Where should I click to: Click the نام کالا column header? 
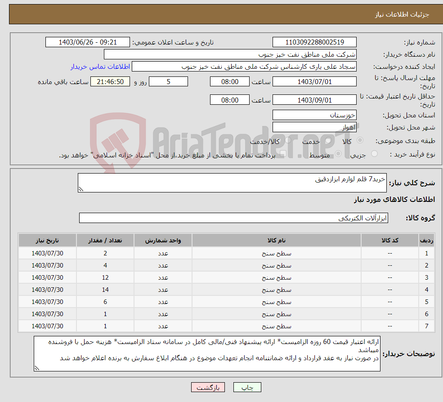(277, 241)
